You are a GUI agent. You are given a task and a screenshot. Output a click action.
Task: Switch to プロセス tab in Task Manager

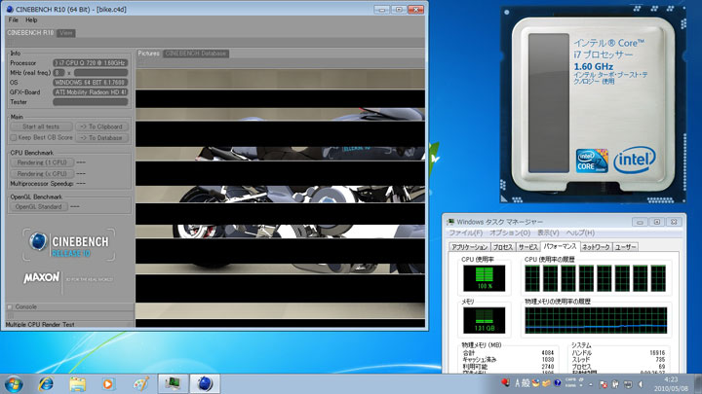point(502,247)
